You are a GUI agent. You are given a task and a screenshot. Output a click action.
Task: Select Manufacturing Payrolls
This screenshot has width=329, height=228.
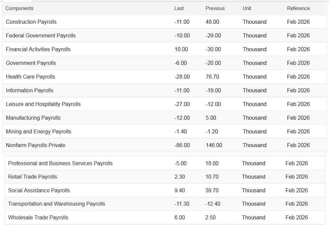click(x=33, y=118)
